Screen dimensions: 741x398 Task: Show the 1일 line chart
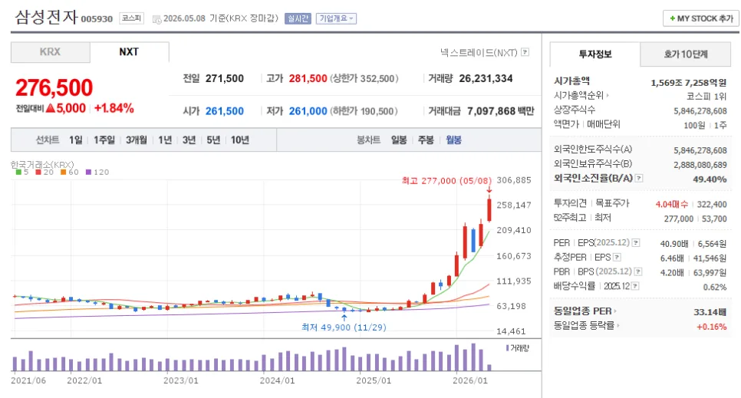pos(76,140)
